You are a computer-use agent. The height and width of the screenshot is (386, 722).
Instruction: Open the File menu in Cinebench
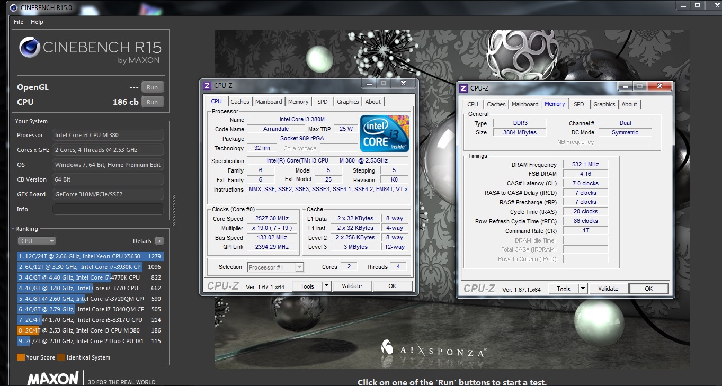click(x=19, y=22)
